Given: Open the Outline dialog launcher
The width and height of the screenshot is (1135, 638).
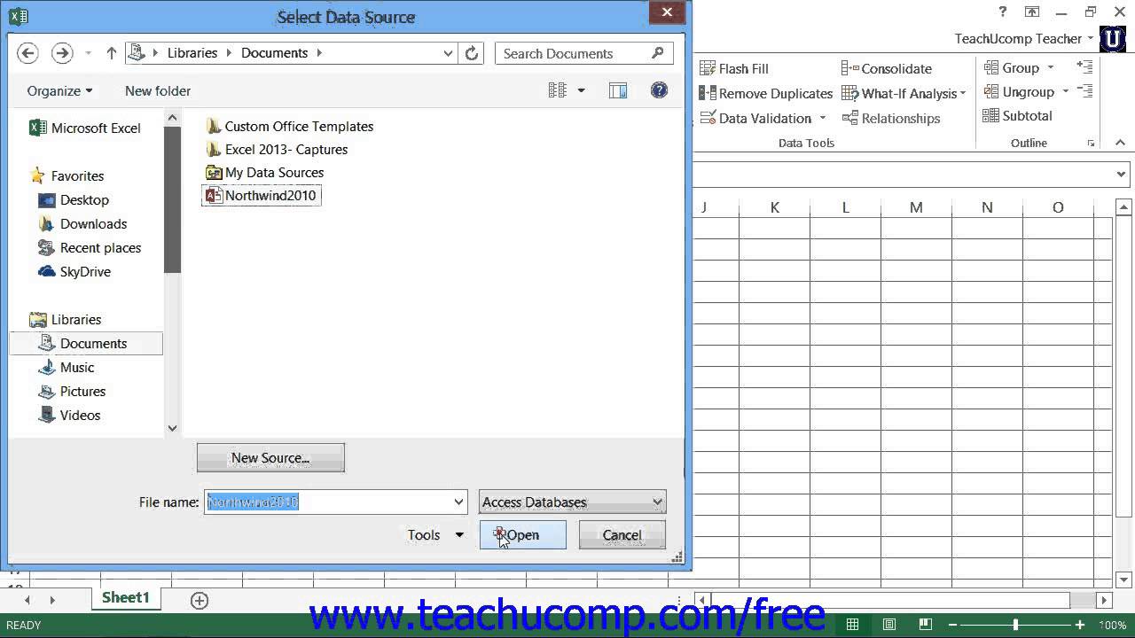Looking at the screenshot, I should click(1091, 144).
